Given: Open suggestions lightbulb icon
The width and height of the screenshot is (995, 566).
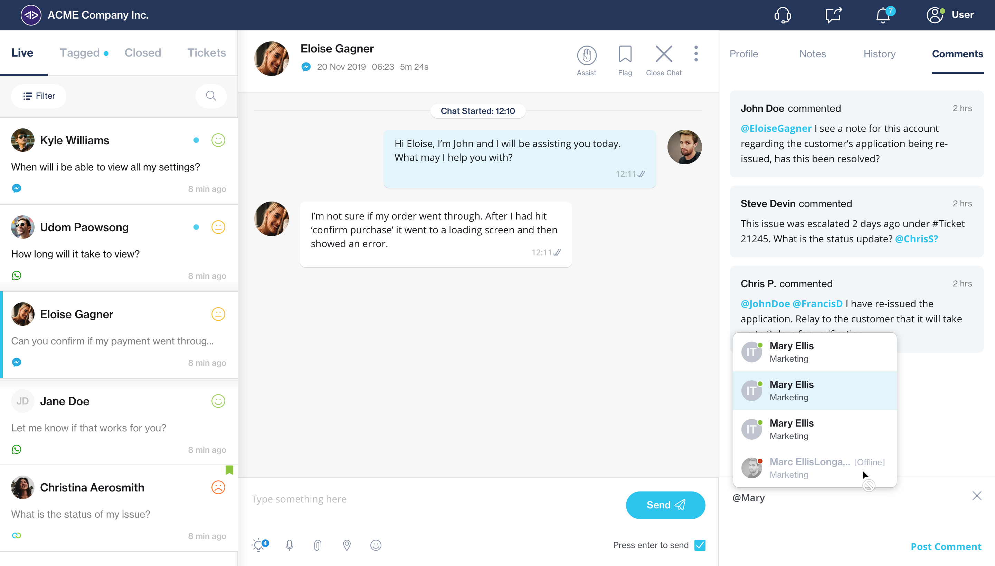Looking at the screenshot, I should 259,545.
